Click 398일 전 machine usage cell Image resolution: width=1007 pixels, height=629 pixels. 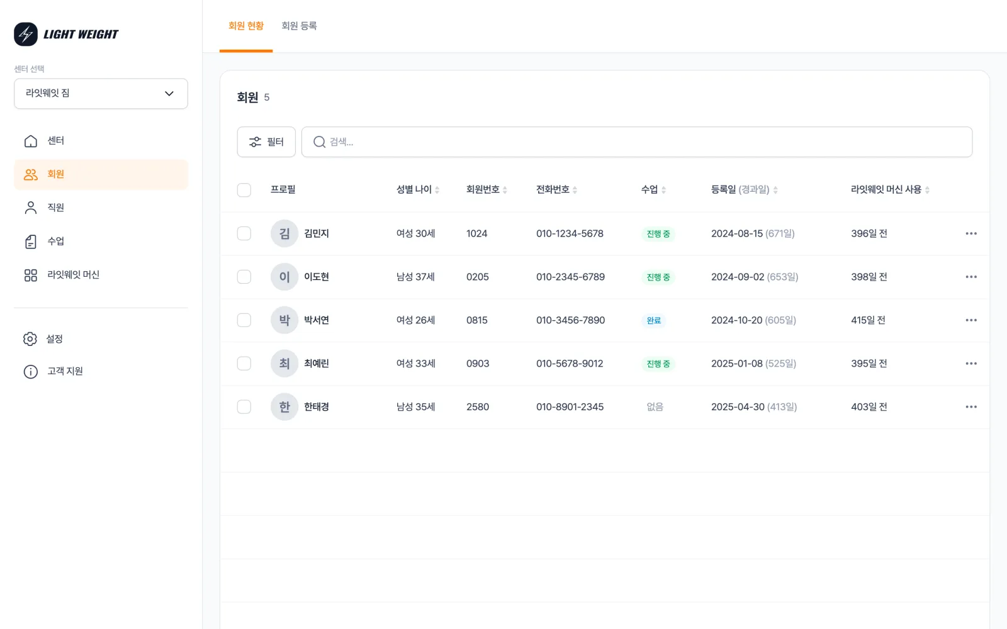pos(869,277)
